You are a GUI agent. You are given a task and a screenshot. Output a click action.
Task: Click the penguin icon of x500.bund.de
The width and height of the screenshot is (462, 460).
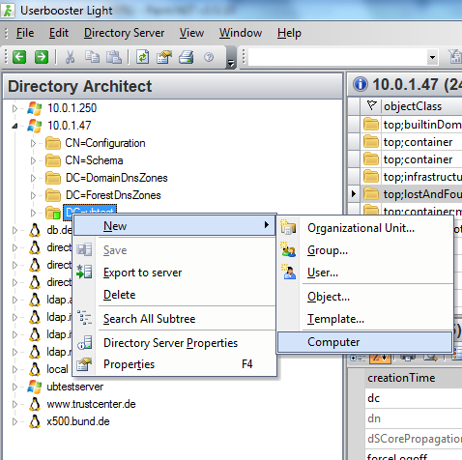click(x=35, y=421)
